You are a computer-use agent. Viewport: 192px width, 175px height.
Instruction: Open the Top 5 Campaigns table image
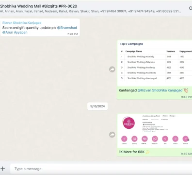pos(155,63)
